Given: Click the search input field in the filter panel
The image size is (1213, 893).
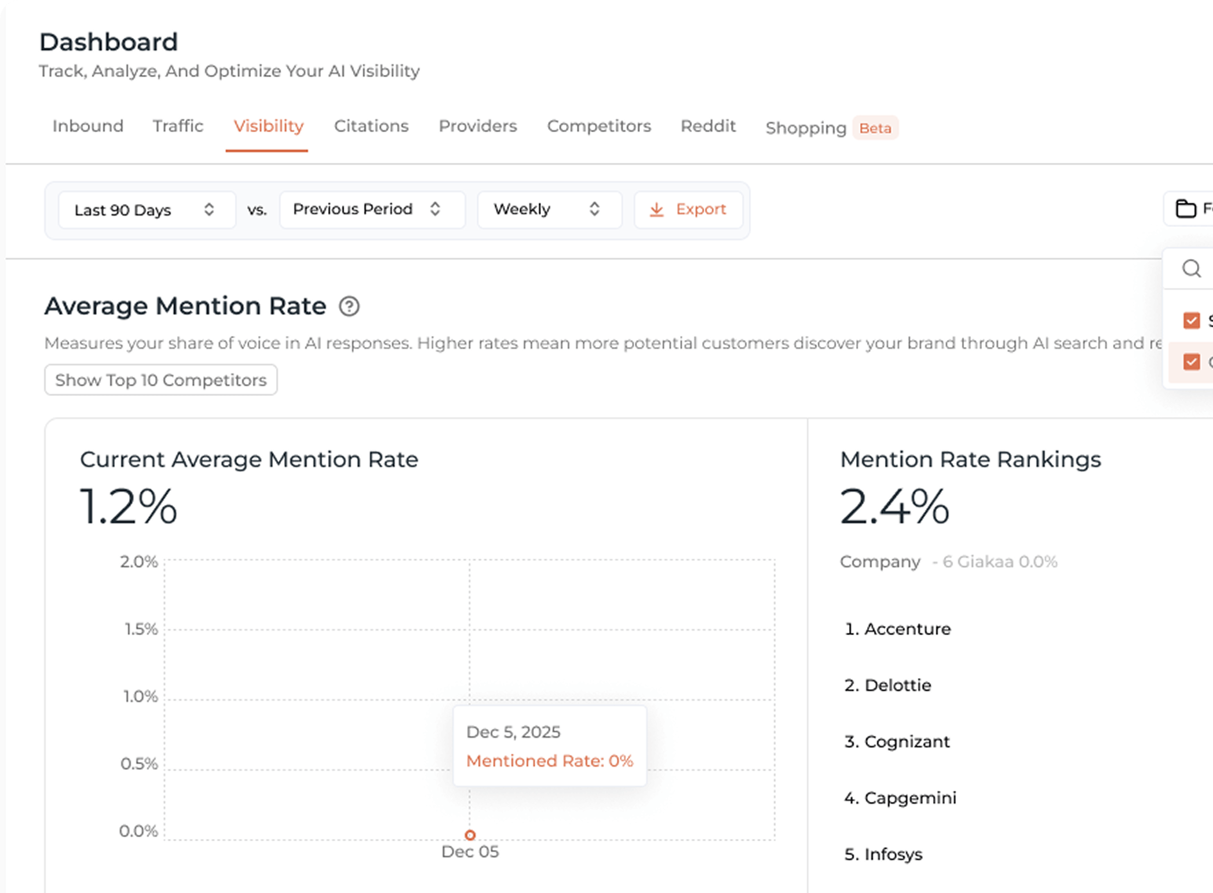Looking at the screenshot, I should pyautogui.click(x=1200, y=269).
